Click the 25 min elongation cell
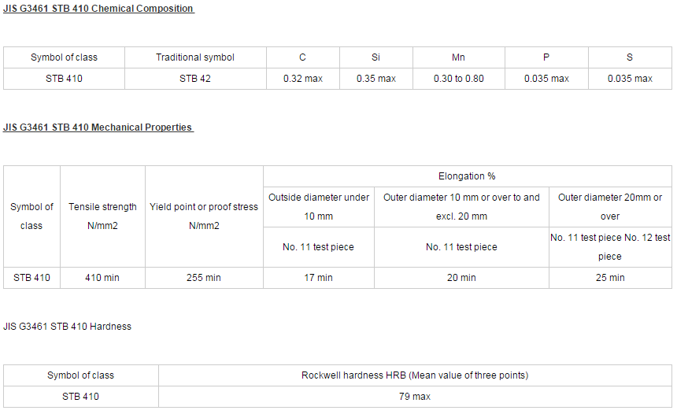Viewport: 677px width, 414px height. [610, 278]
